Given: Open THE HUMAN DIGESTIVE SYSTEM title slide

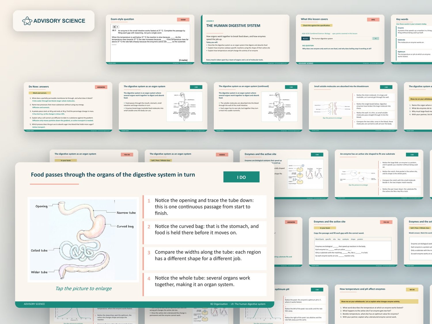Looking at the screenshot, I should pos(245,39).
